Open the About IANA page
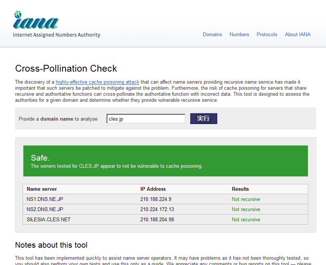The width and height of the screenshot is (326, 265). (297, 34)
